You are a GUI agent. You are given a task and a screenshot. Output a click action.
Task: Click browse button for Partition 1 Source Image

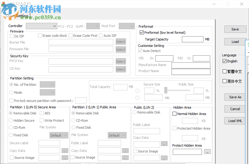(x=65, y=158)
